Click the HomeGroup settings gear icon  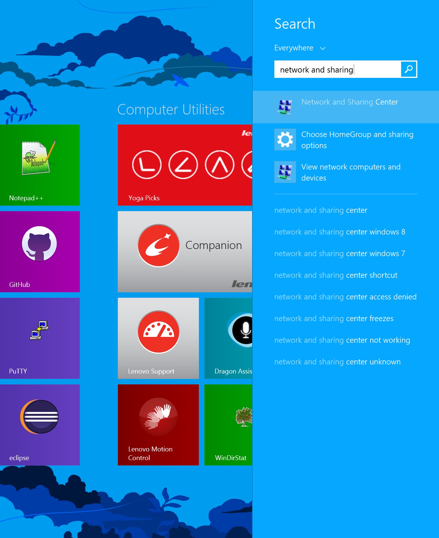point(285,140)
